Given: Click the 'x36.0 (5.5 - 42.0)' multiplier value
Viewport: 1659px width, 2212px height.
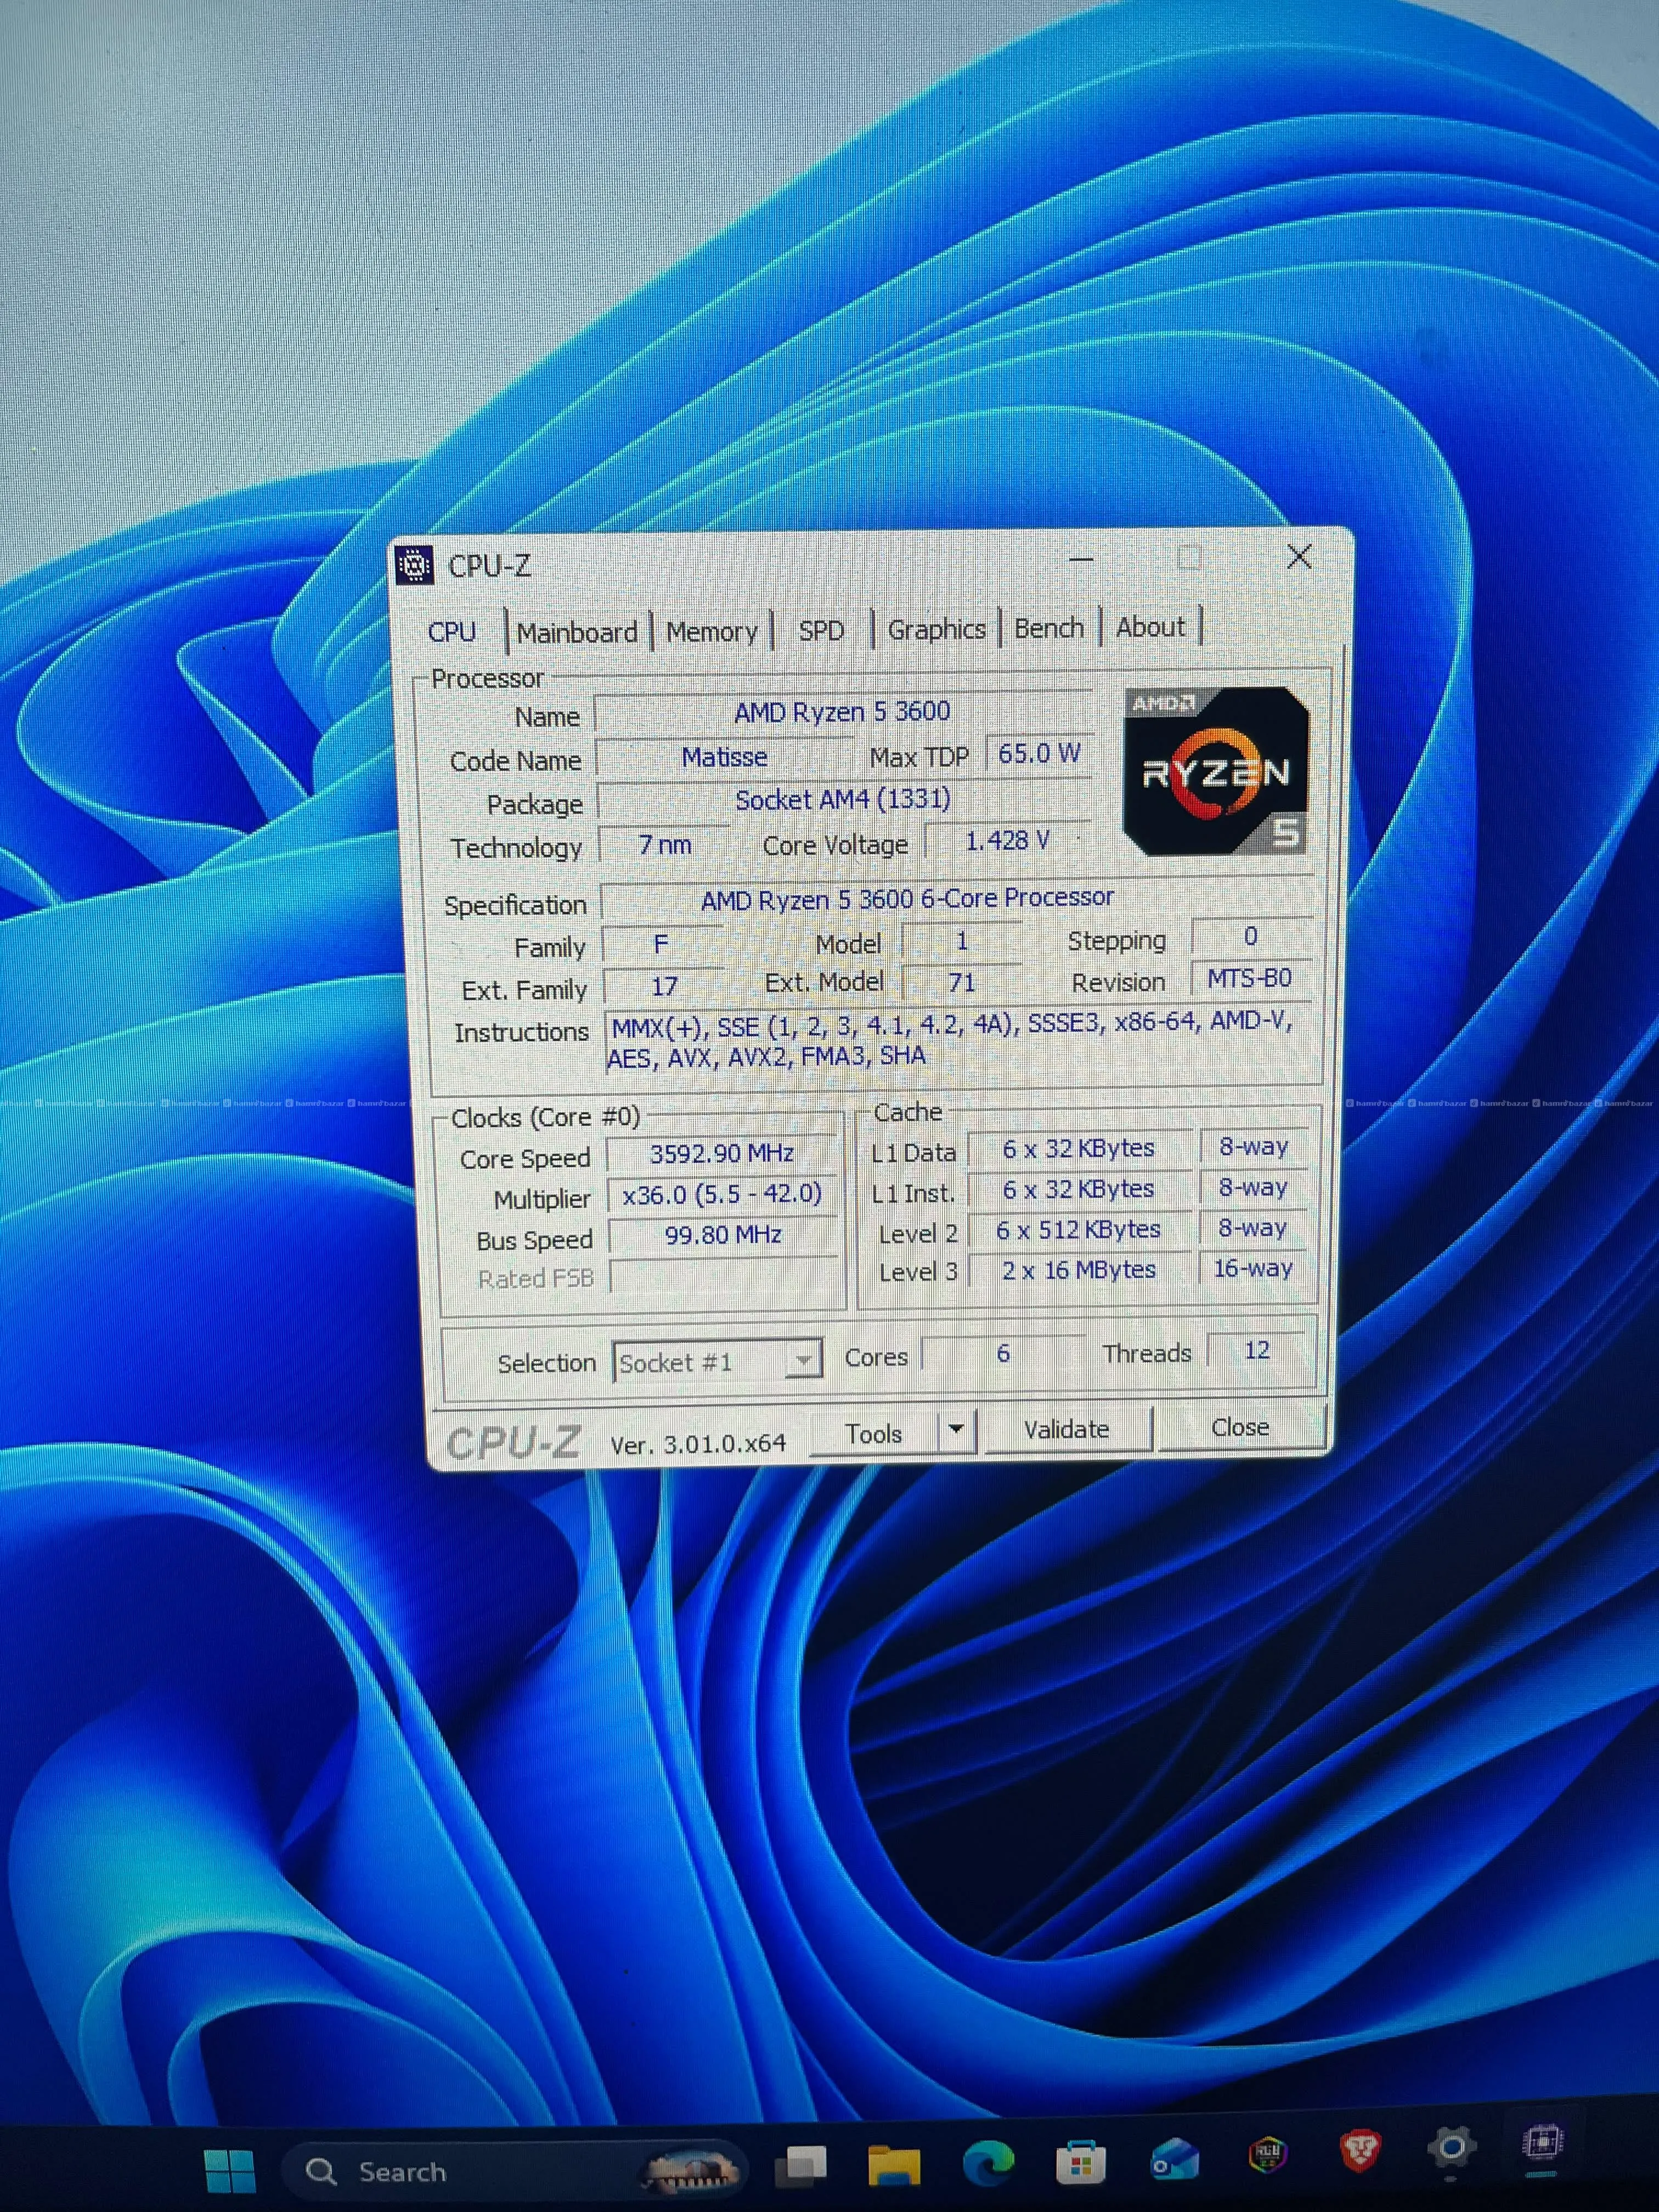Looking at the screenshot, I should 722,1194.
